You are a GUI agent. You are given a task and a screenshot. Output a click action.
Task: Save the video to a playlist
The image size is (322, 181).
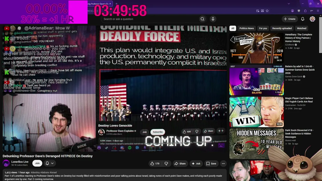[211, 164]
